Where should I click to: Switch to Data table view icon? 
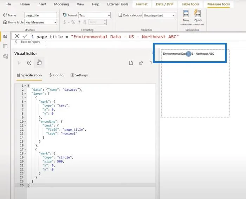point(5,46)
